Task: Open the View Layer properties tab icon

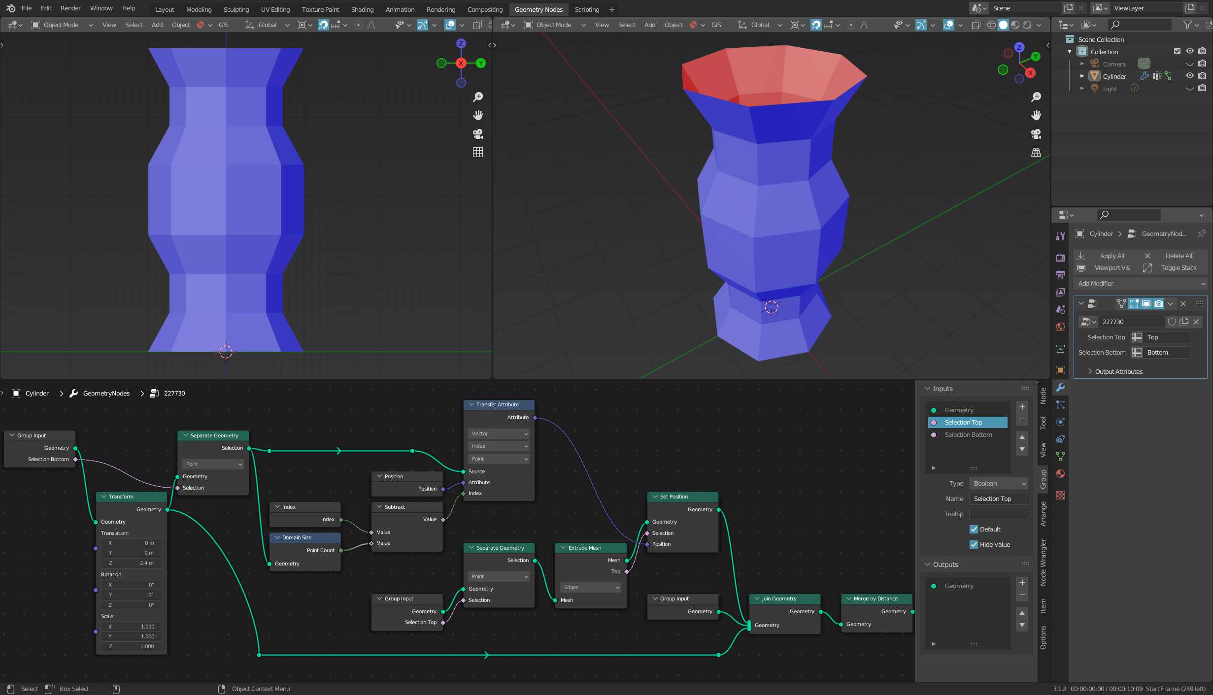Action: click(1060, 292)
